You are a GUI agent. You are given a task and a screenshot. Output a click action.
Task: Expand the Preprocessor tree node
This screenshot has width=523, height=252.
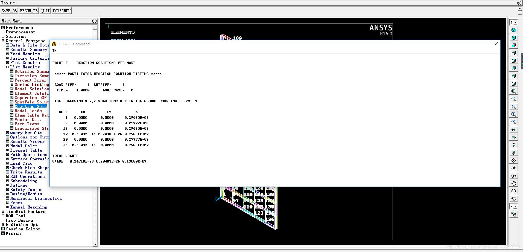click(x=3, y=32)
